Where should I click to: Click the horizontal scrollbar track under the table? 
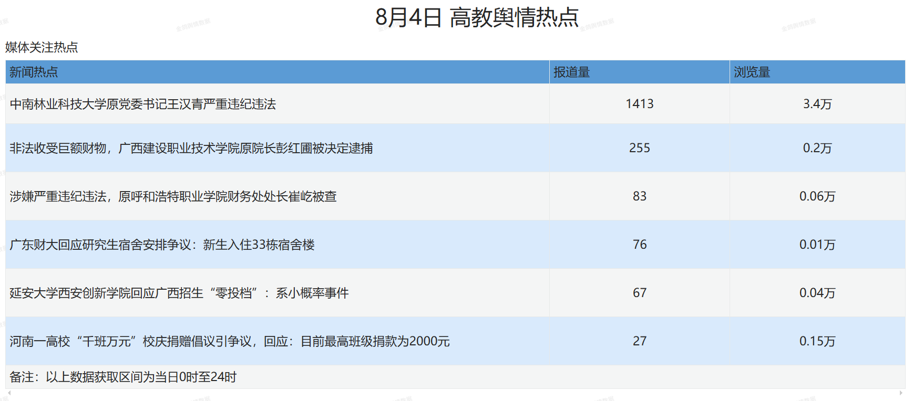click(455, 393)
